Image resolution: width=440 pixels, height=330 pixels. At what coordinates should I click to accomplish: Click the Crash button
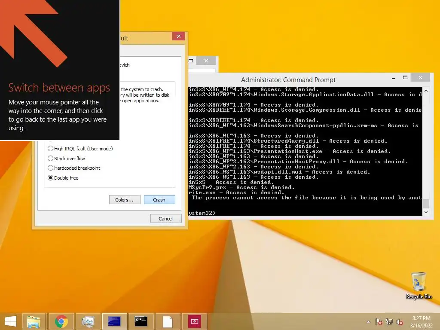point(159,199)
